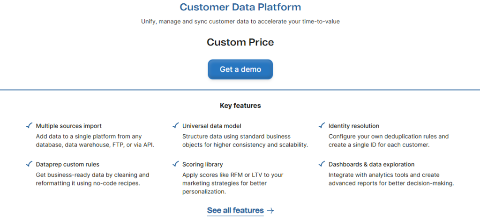Image resolution: width=480 pixels, height=222 pixels.
Task: Open the See all features link
Action: [x=235, y=210]
